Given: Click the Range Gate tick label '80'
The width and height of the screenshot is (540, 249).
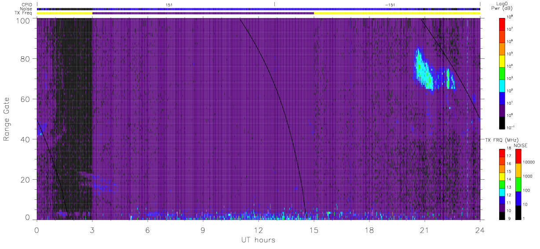Looking at the screenshot, I should [26, 58].
